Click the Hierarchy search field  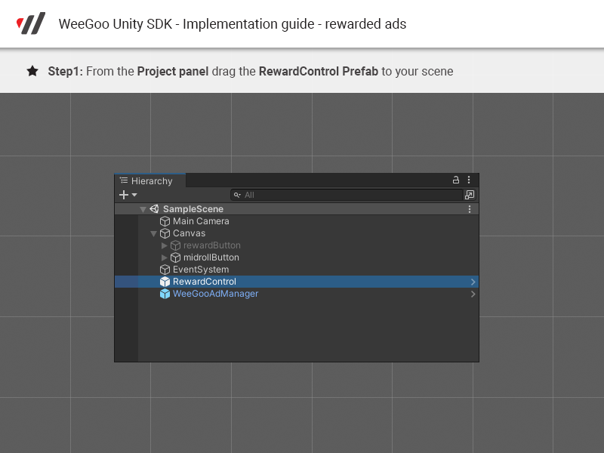click(x=347, y=195)
